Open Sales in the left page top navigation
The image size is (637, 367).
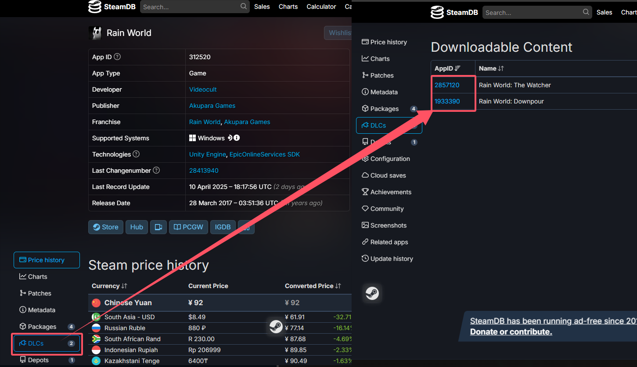[x=262, y=7]
